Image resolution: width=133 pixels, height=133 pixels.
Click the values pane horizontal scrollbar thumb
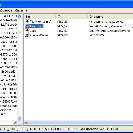81,123
